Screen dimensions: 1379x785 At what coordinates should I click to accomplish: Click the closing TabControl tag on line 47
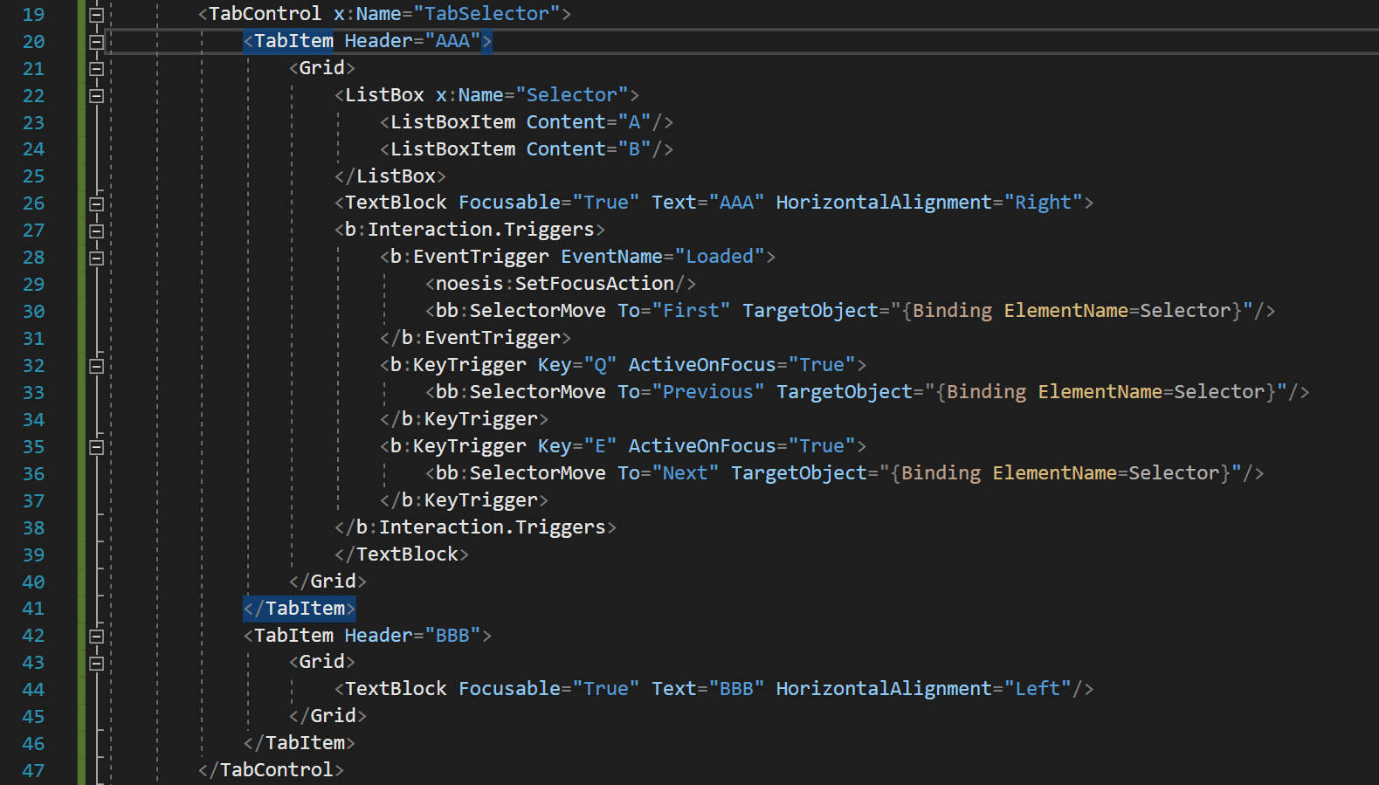pyautogui.click(x=271, y=770)
